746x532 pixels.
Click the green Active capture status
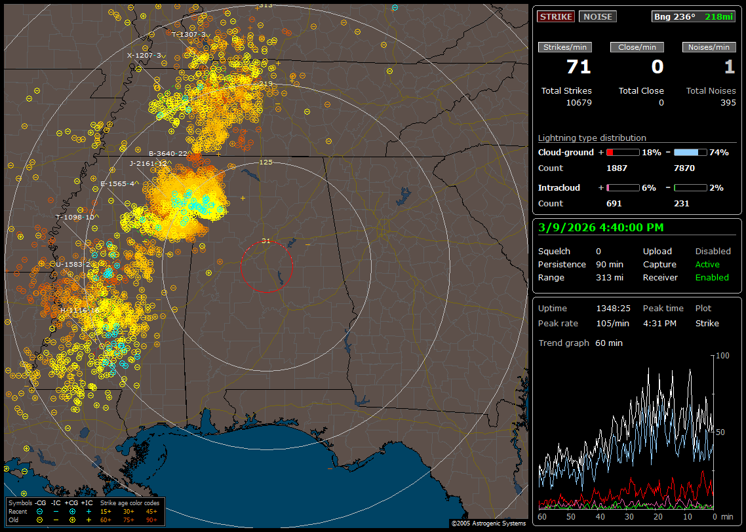(x=707, y=265)
